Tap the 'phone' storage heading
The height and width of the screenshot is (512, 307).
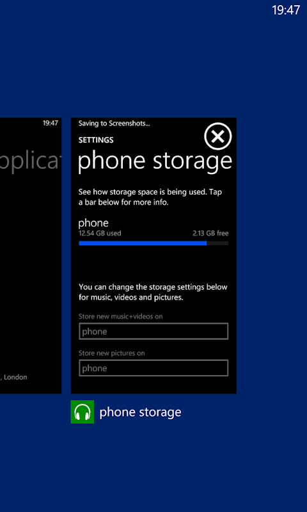click(x=93, y=223)
